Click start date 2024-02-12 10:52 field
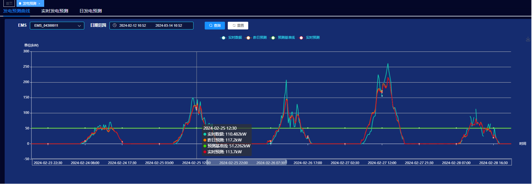This screenshot has width=532, height=184. click(x=133, y=25)
